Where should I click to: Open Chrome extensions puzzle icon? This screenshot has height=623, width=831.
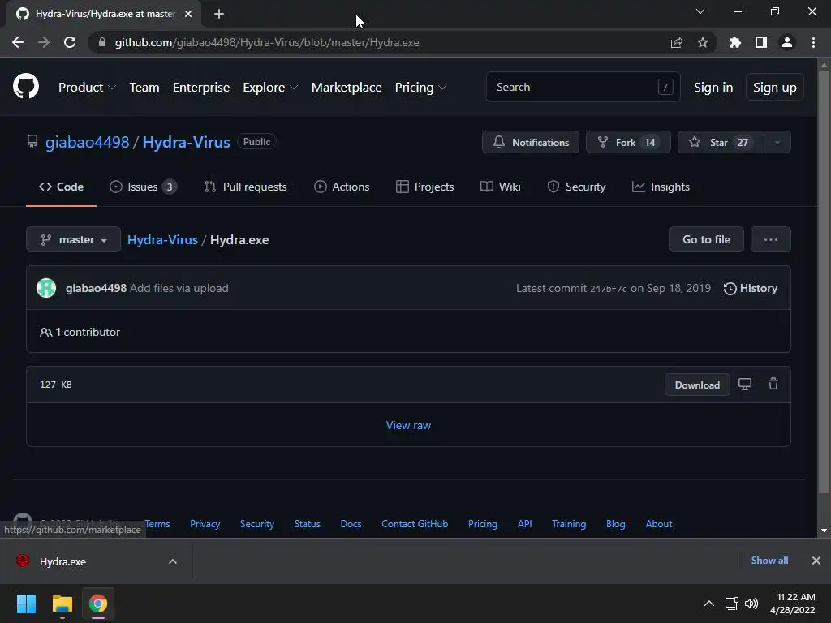tap(734, 42)
